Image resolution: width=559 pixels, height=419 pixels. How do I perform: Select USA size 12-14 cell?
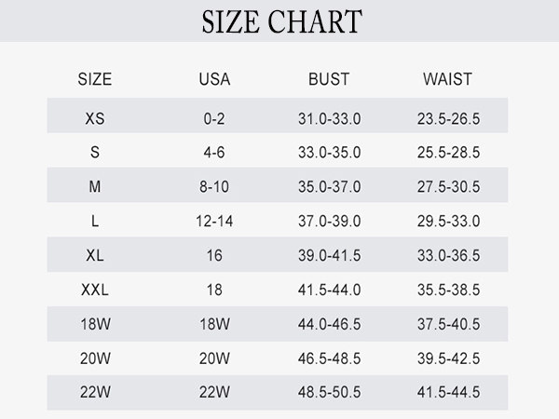pyautogui.click(x=214, y=222)
